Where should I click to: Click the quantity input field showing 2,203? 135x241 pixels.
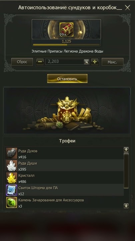point(67,62)
